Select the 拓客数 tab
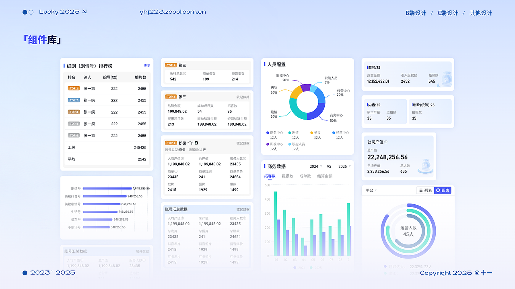Viewport: 515px width, 289px height. click(x=270, y=176)
